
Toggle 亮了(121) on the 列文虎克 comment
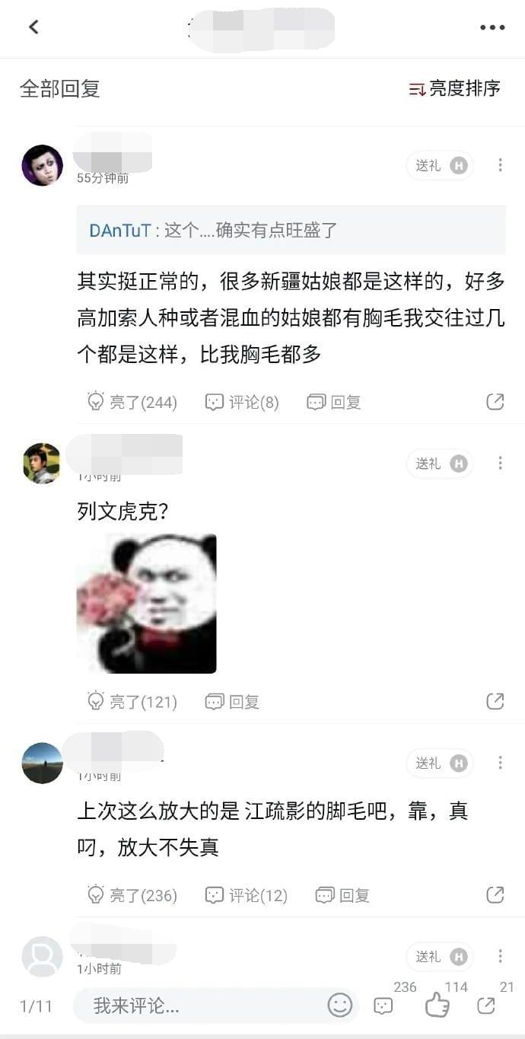pyautogui.click(x=132, y=702)
